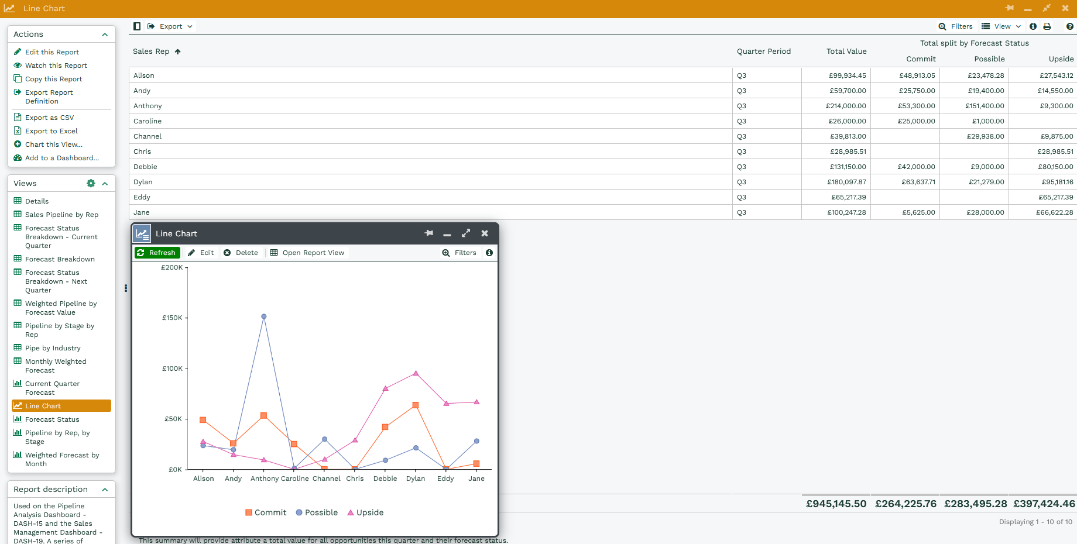Click the help question mark icon
The width and height of the screenshot is (1077, 544).
tap(1069, 26)
